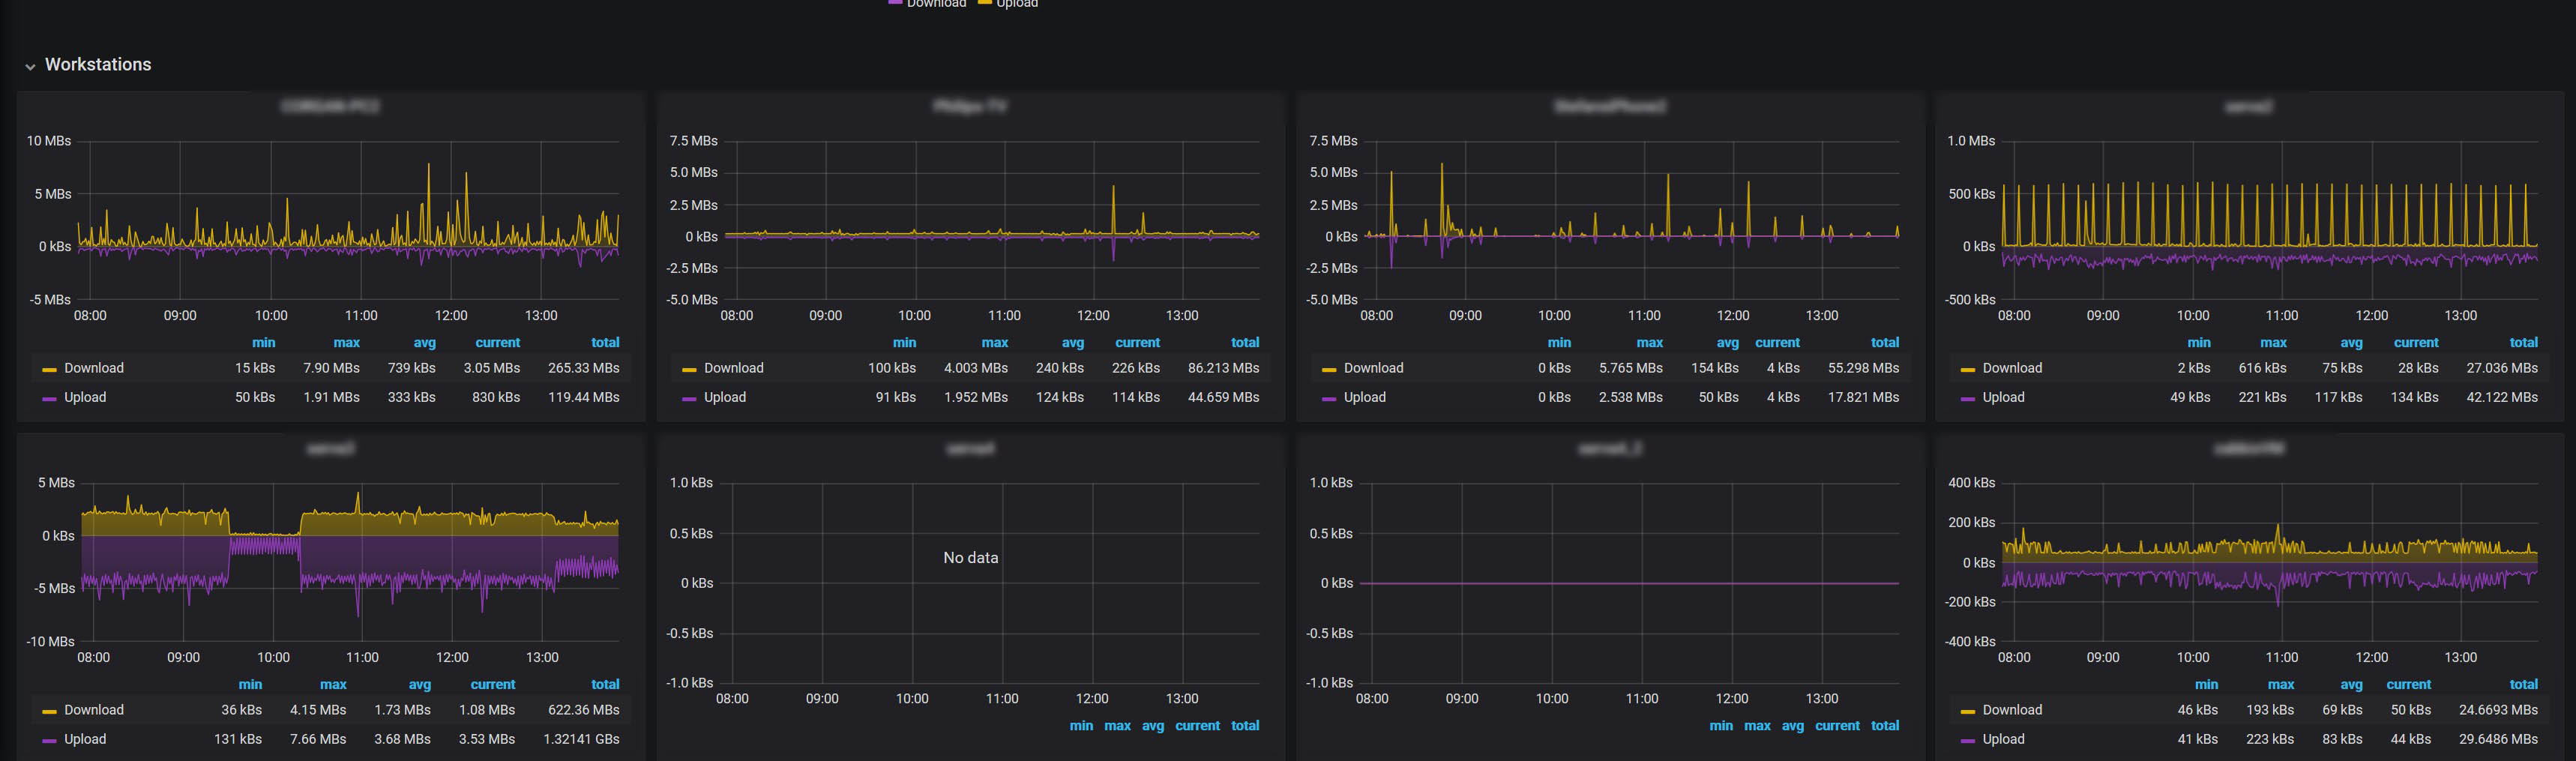Select the '4.15 MBs' download max value
2576x761 pixels.
tap(317, 710)
